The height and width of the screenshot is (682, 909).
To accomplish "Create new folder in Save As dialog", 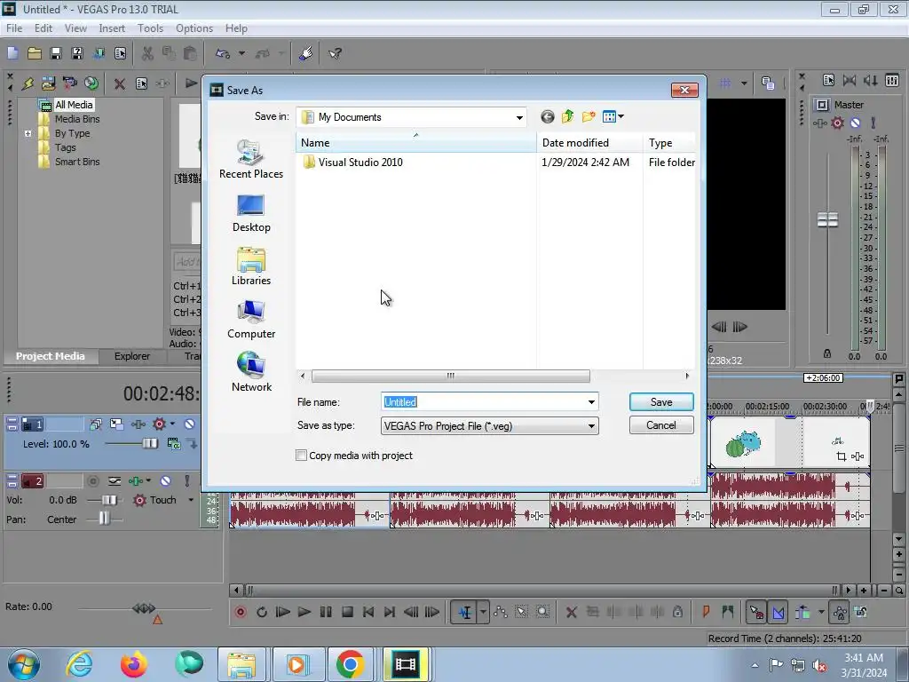I will tap(589, 117).
